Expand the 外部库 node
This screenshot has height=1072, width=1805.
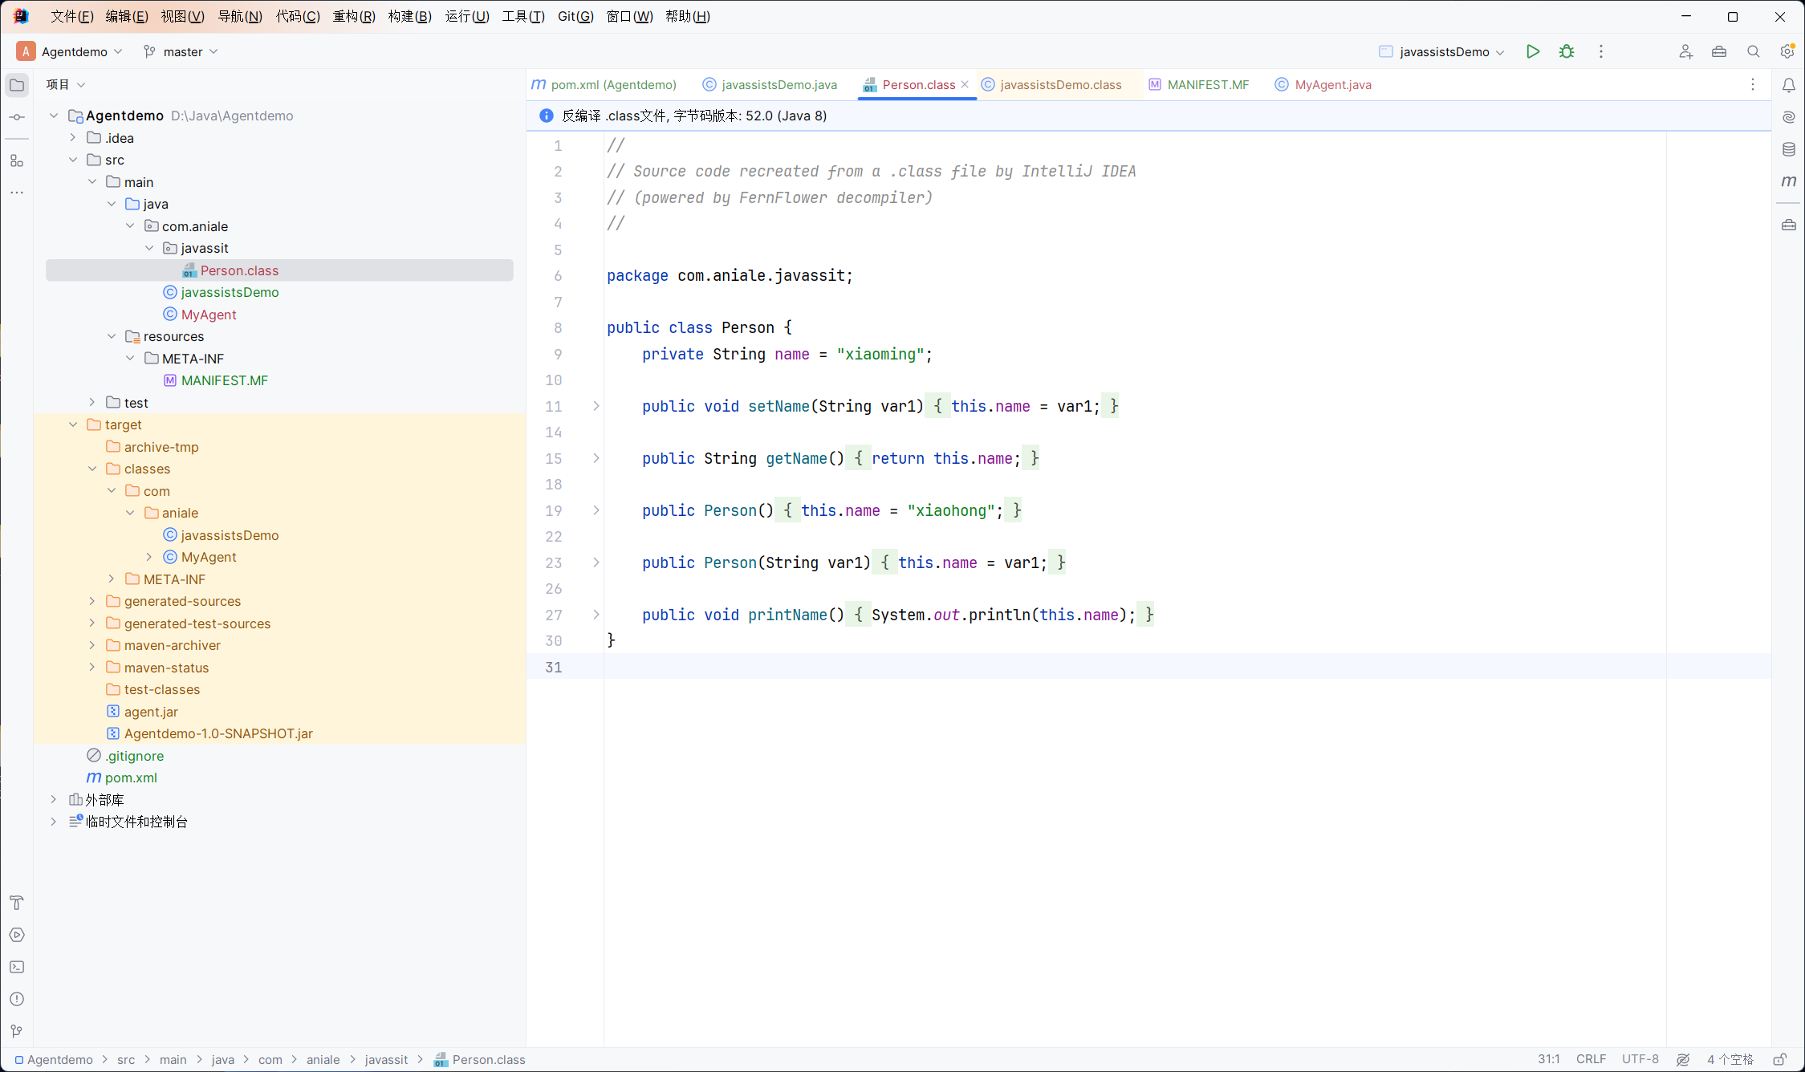tap(54, 800)
